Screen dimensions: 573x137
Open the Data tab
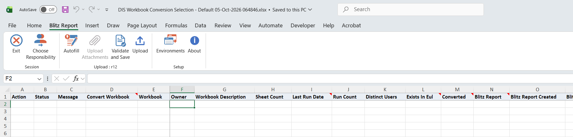pos(201,25)
